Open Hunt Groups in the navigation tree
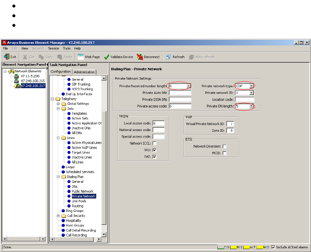This screenshot has height=252, width=311. click(x=75, y=225)
